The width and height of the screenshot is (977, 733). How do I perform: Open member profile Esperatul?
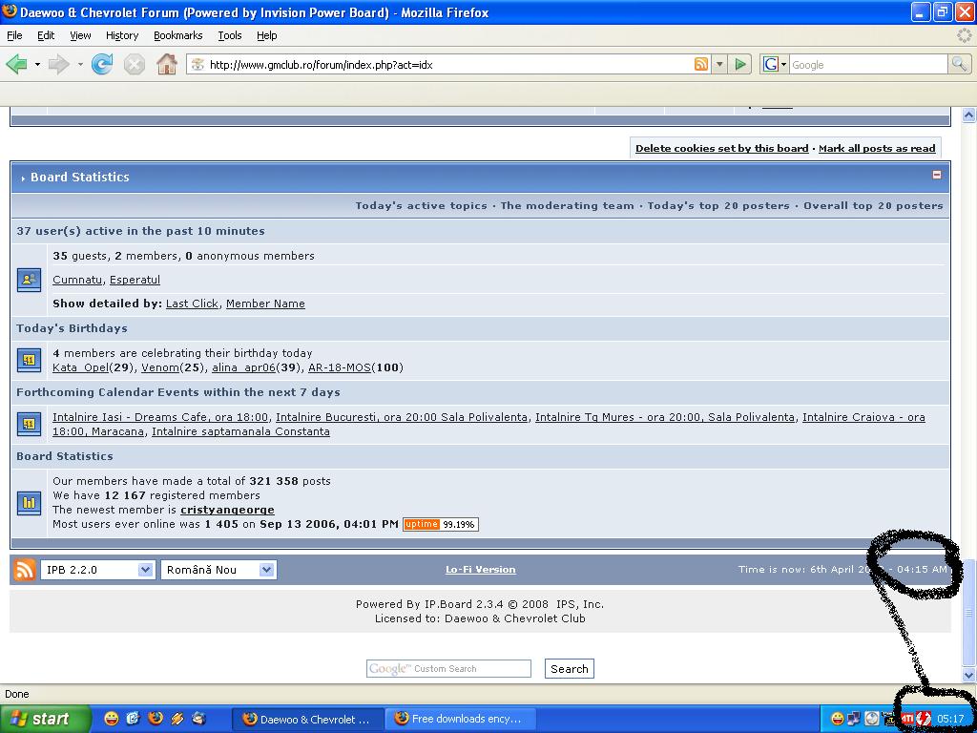coord(135,280)
